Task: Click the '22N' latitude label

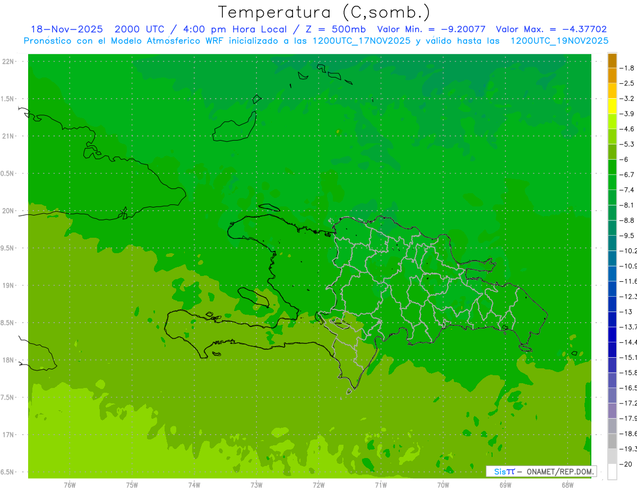Action: [x=8, y=62]
